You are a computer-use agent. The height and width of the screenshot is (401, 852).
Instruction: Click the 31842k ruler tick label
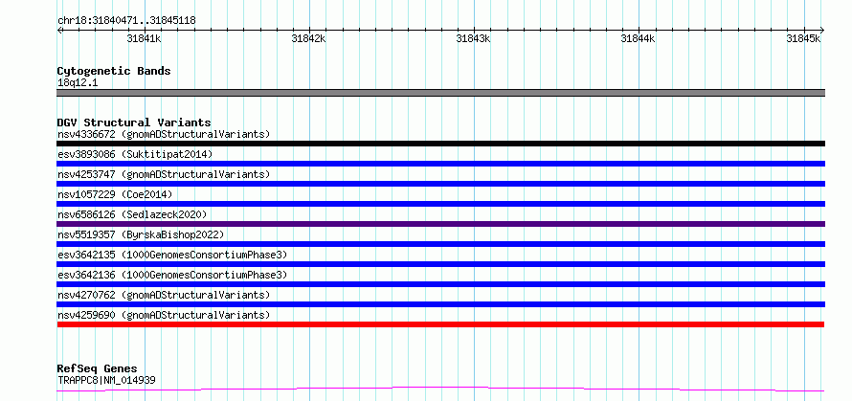(x=308, y=38)
